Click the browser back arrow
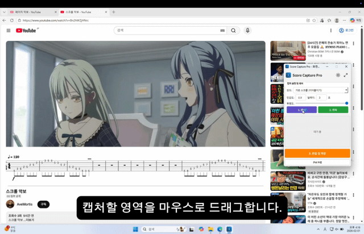364x234 pixels. [5, 20]
